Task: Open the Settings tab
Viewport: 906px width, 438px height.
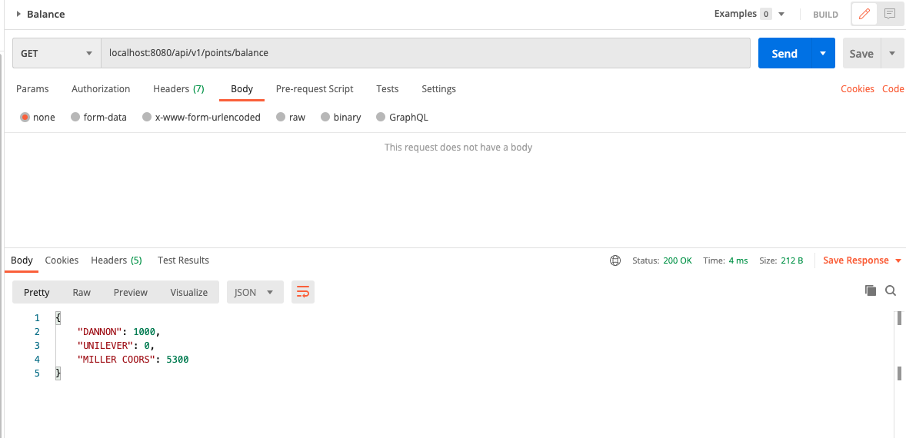Action: (x=438, y=89)
